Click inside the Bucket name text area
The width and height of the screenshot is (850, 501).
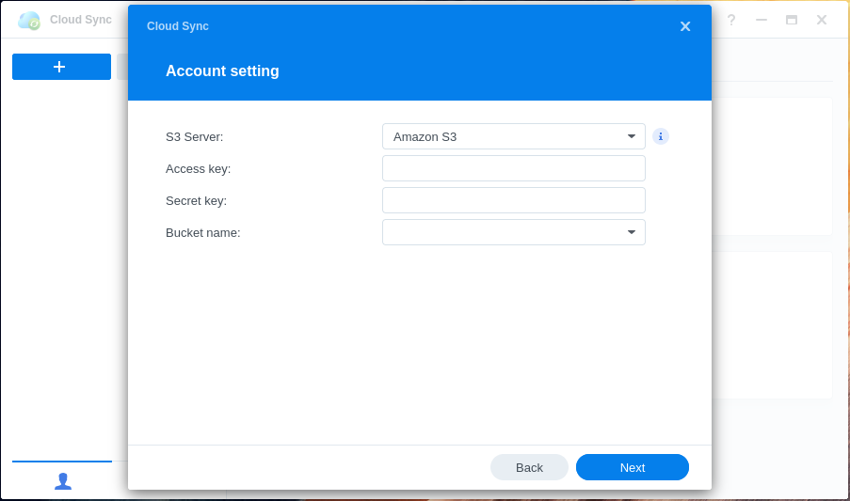[x=500, y=232]
